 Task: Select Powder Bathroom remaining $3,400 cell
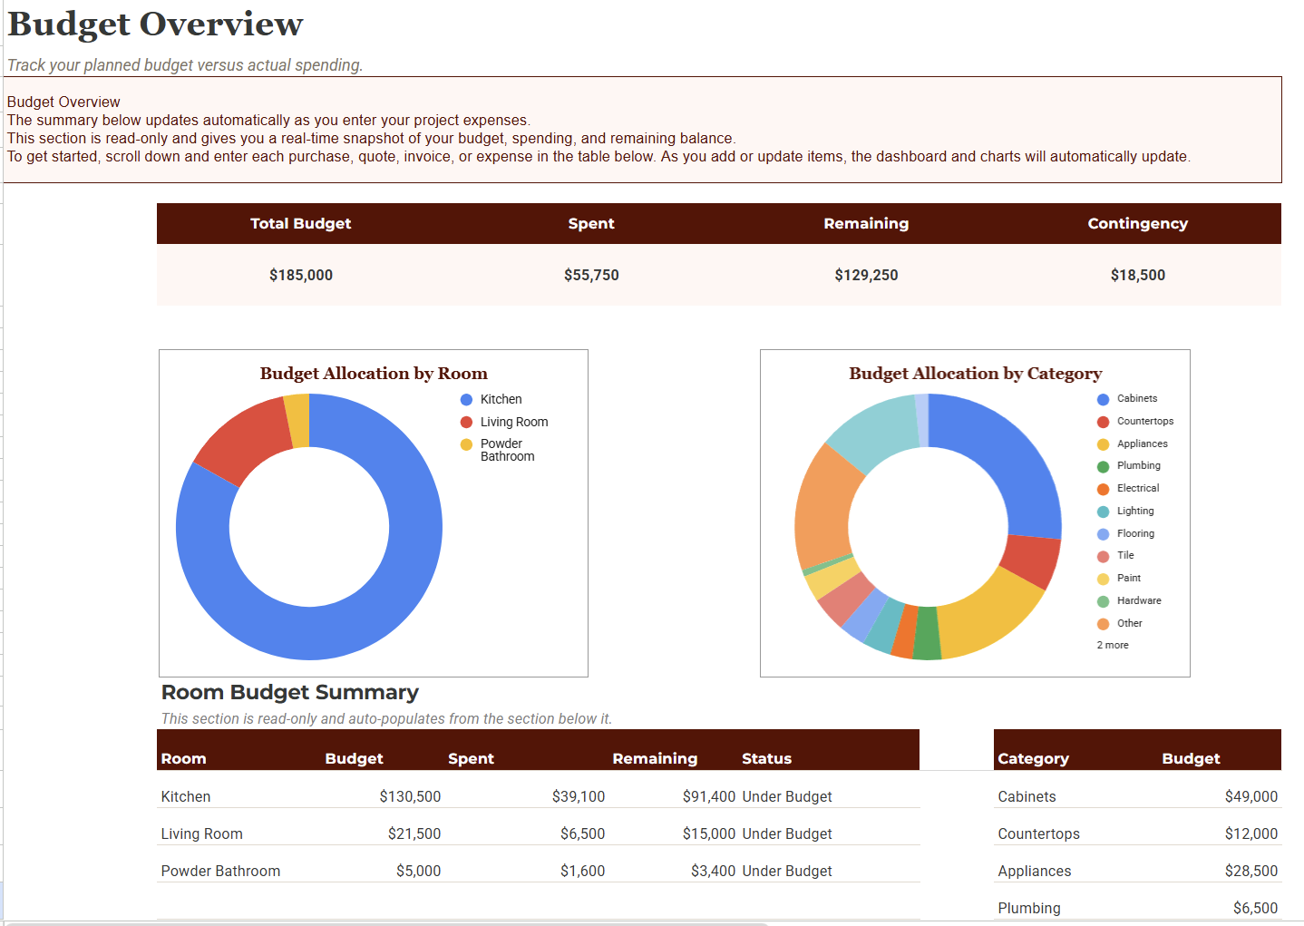pos(713,871)
